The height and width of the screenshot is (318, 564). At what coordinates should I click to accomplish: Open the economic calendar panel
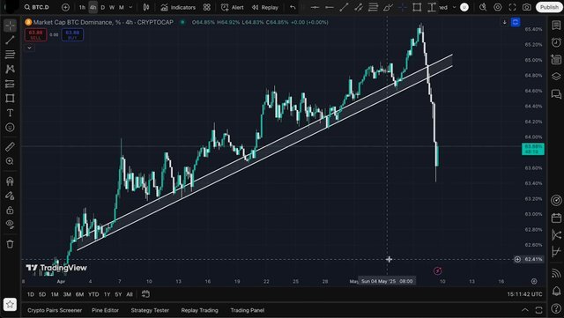(556, 218)
